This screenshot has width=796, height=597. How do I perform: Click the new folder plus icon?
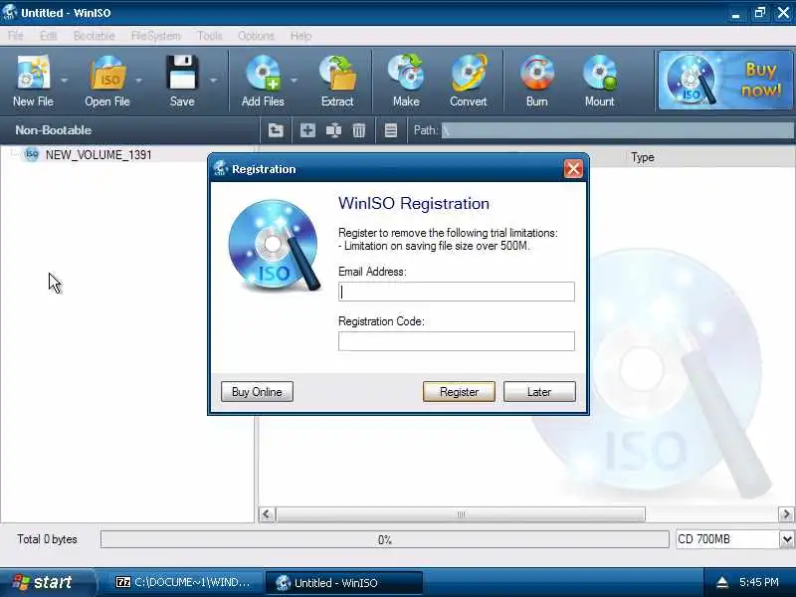click(307, 130)
